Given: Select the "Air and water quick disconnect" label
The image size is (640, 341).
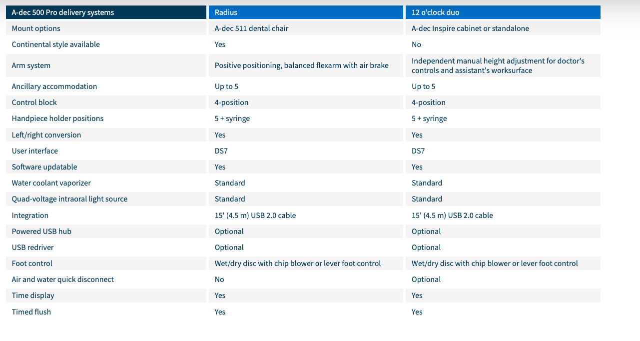Looking at the screenshot, I should [x=63, y=279].
